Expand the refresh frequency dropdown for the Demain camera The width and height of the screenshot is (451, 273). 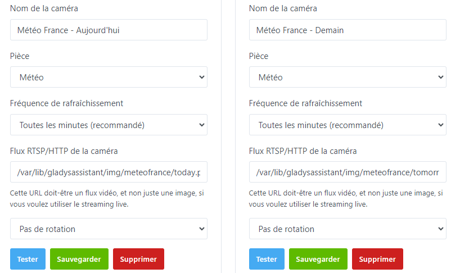tap(348, 125)
